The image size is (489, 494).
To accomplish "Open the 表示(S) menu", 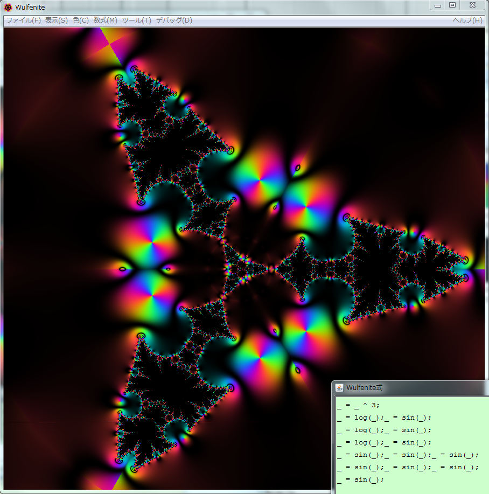I will pyautogui.click(x=56, y=20).
